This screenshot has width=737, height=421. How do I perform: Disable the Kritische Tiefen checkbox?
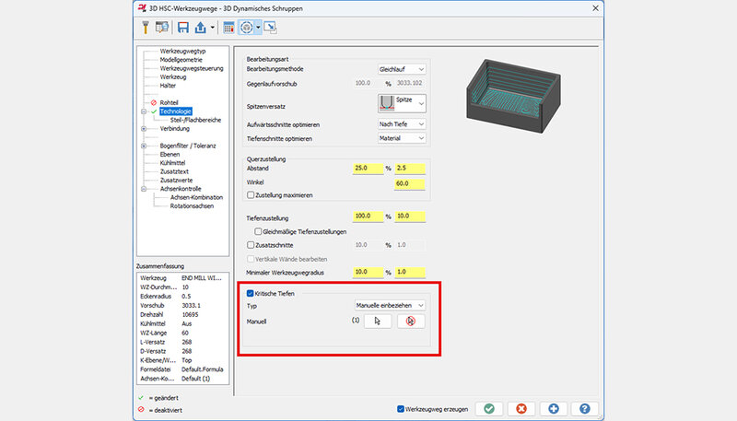252,293
